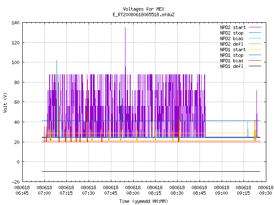Click the green NPD2 stop legend line
274x205 pixels.
[255, 32]
